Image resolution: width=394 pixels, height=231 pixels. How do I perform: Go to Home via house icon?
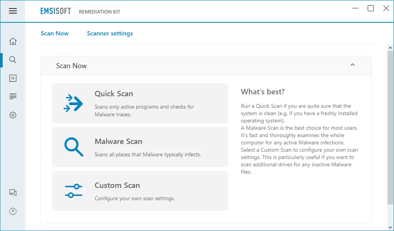(13, 41)
